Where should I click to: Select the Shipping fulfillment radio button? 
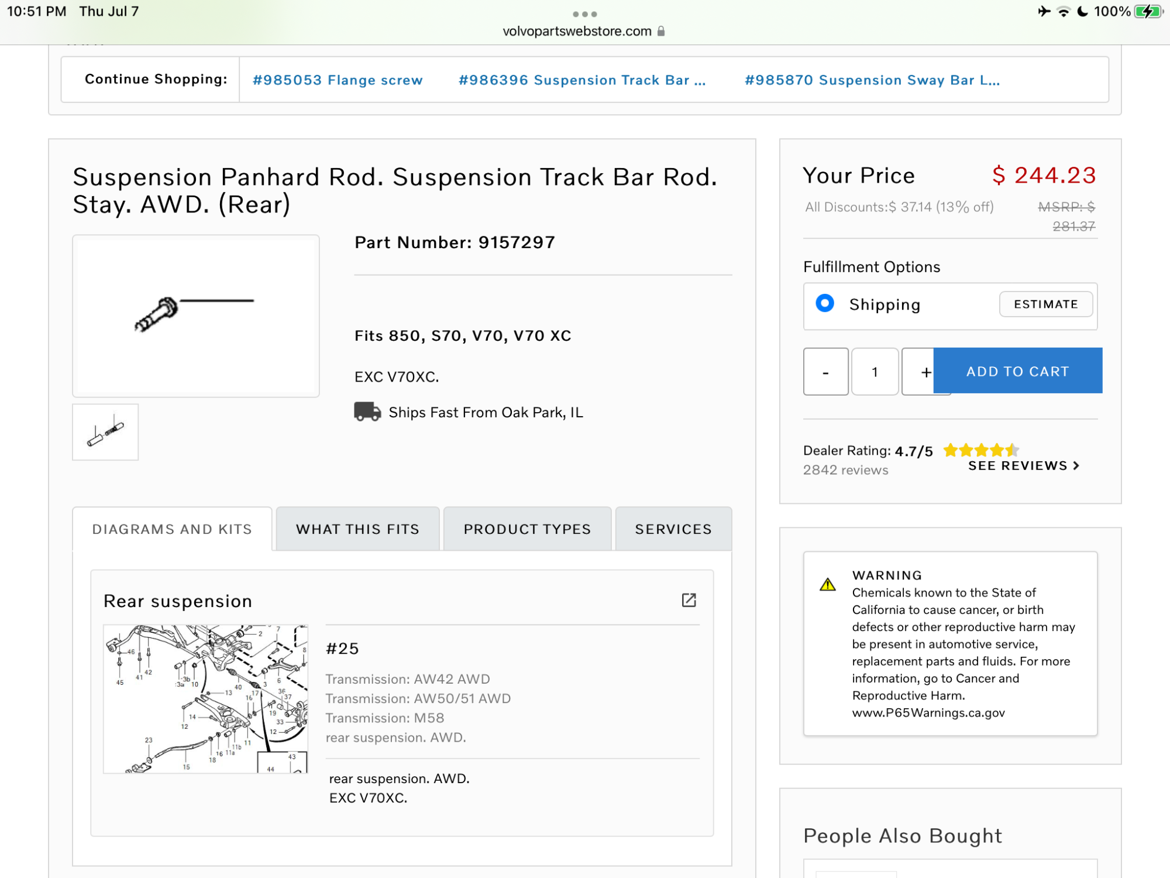(825, 303)
